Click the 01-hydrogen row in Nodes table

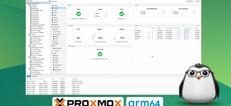click(x=167, y=30)
